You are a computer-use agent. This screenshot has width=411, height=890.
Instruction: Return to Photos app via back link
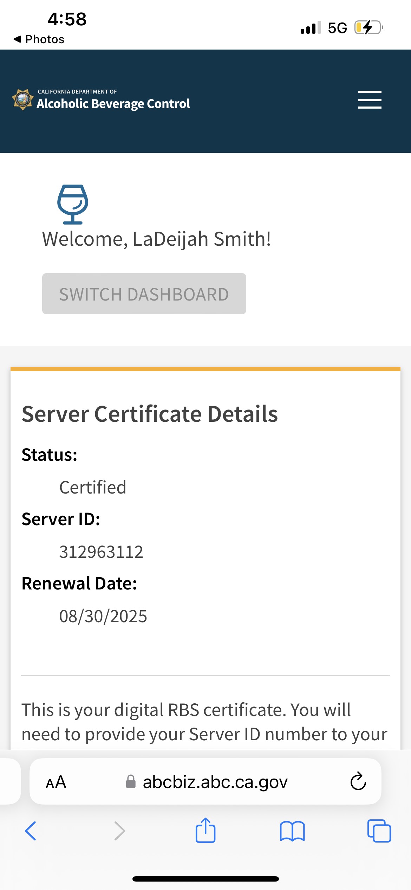(x=39, y=39)
